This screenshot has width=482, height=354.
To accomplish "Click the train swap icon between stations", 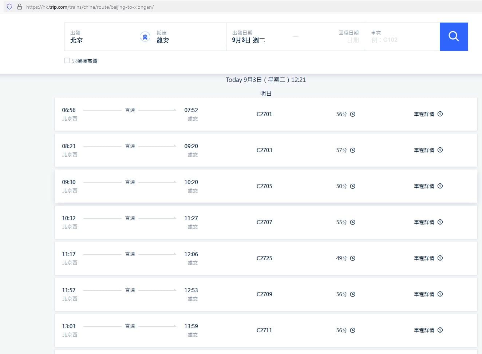I will (145, 37).
